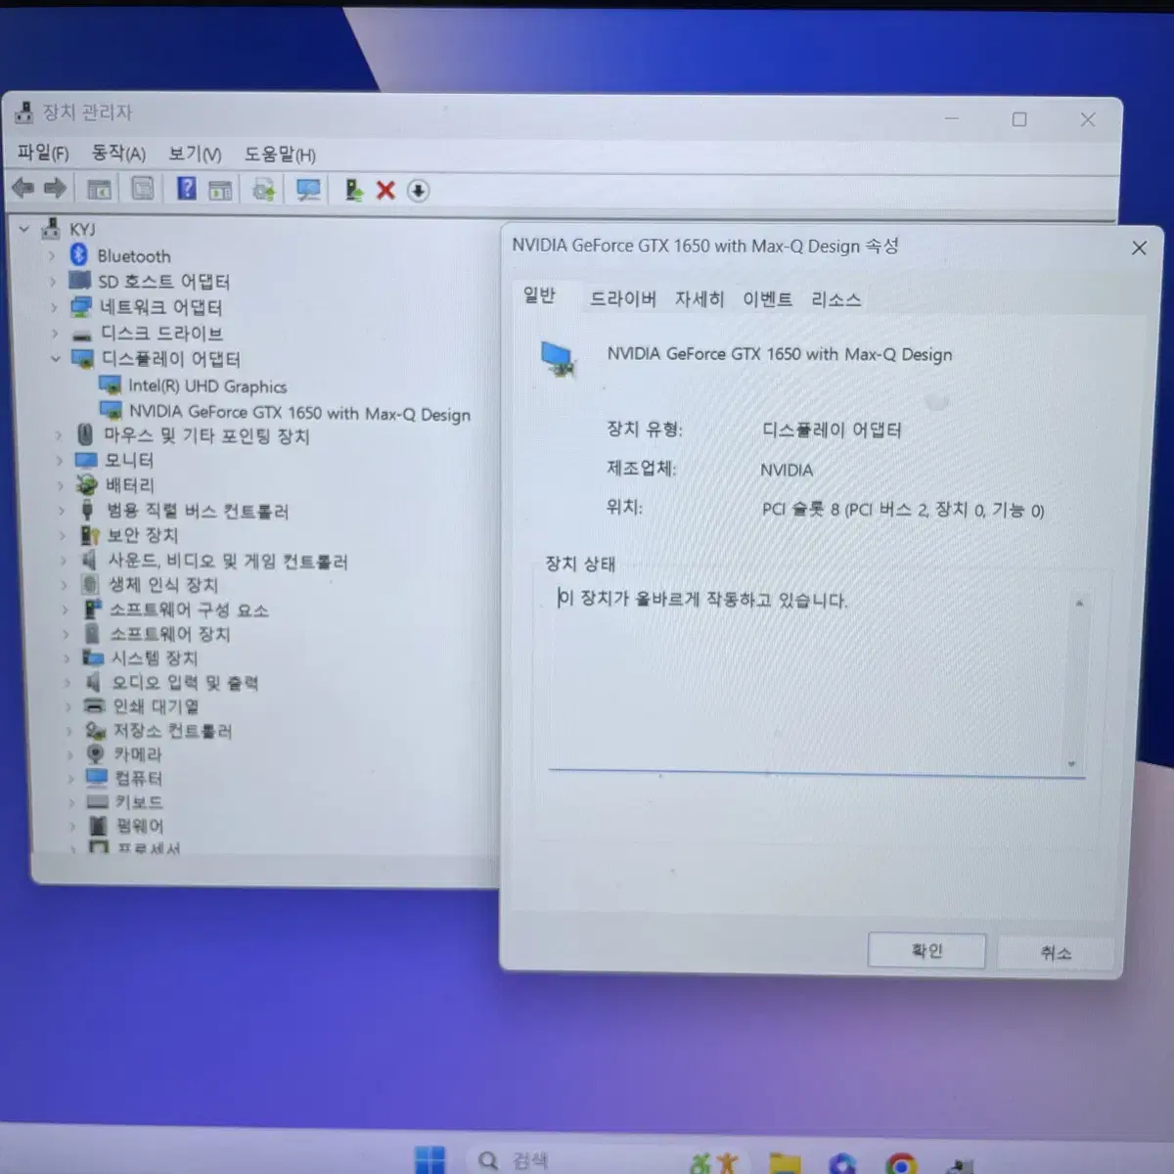The width and height of the screenshot is (1174, 1174).
Task: Select the 시스템 장치 tree item
Action: 155,657
